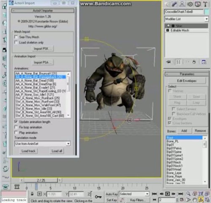The height and width of the screenshot is (203, 211).
Task: Click the object color swatch
Action: pos(206,12)
